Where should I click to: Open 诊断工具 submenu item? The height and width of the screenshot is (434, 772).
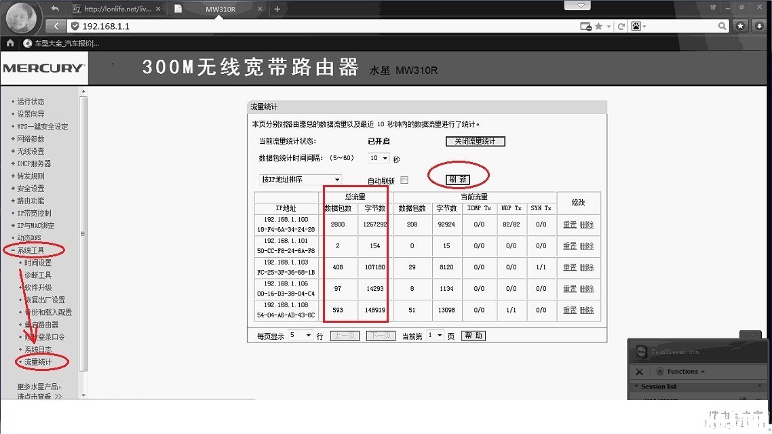38,275
